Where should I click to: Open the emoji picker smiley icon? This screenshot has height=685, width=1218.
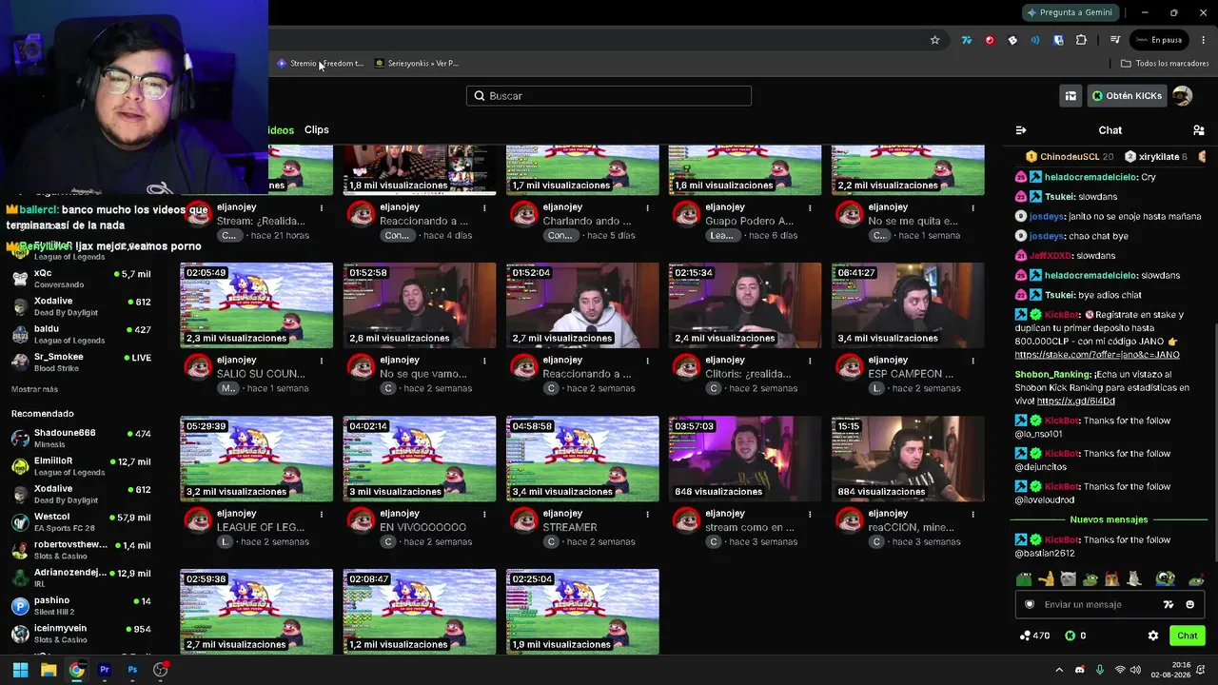1189,604
